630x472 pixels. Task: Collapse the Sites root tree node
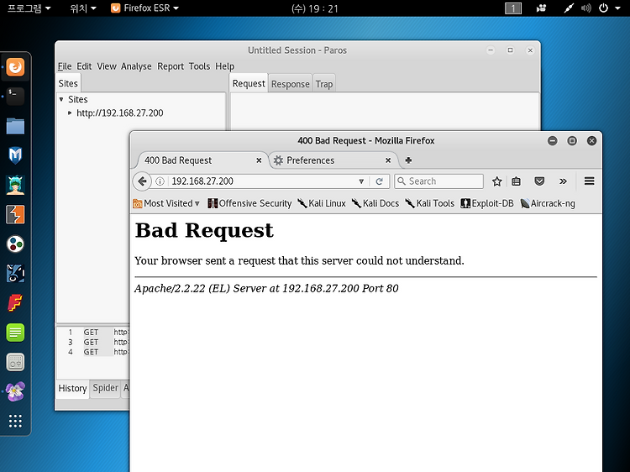point(61,99)
